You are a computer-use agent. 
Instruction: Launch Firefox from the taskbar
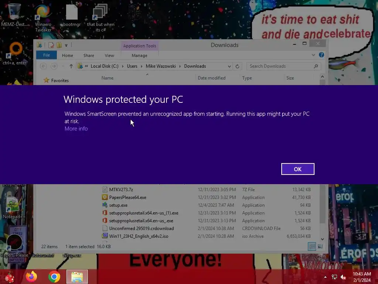(x=32, y=277)
